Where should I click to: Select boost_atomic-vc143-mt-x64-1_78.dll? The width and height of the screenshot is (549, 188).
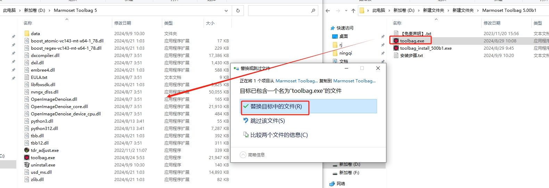67,41
